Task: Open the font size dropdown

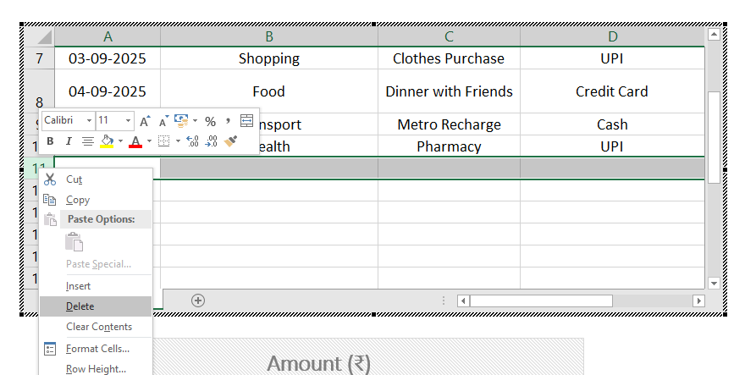Action: [128, 121]
